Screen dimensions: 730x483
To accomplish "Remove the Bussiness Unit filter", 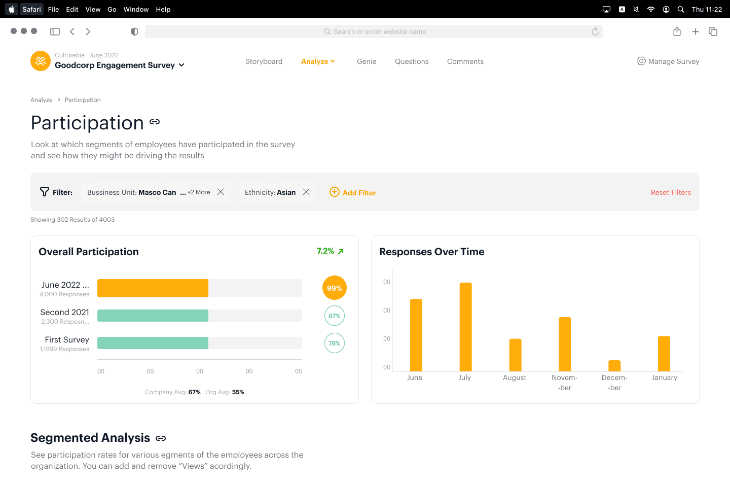I will pyautogui.click(x=221, y=192).
